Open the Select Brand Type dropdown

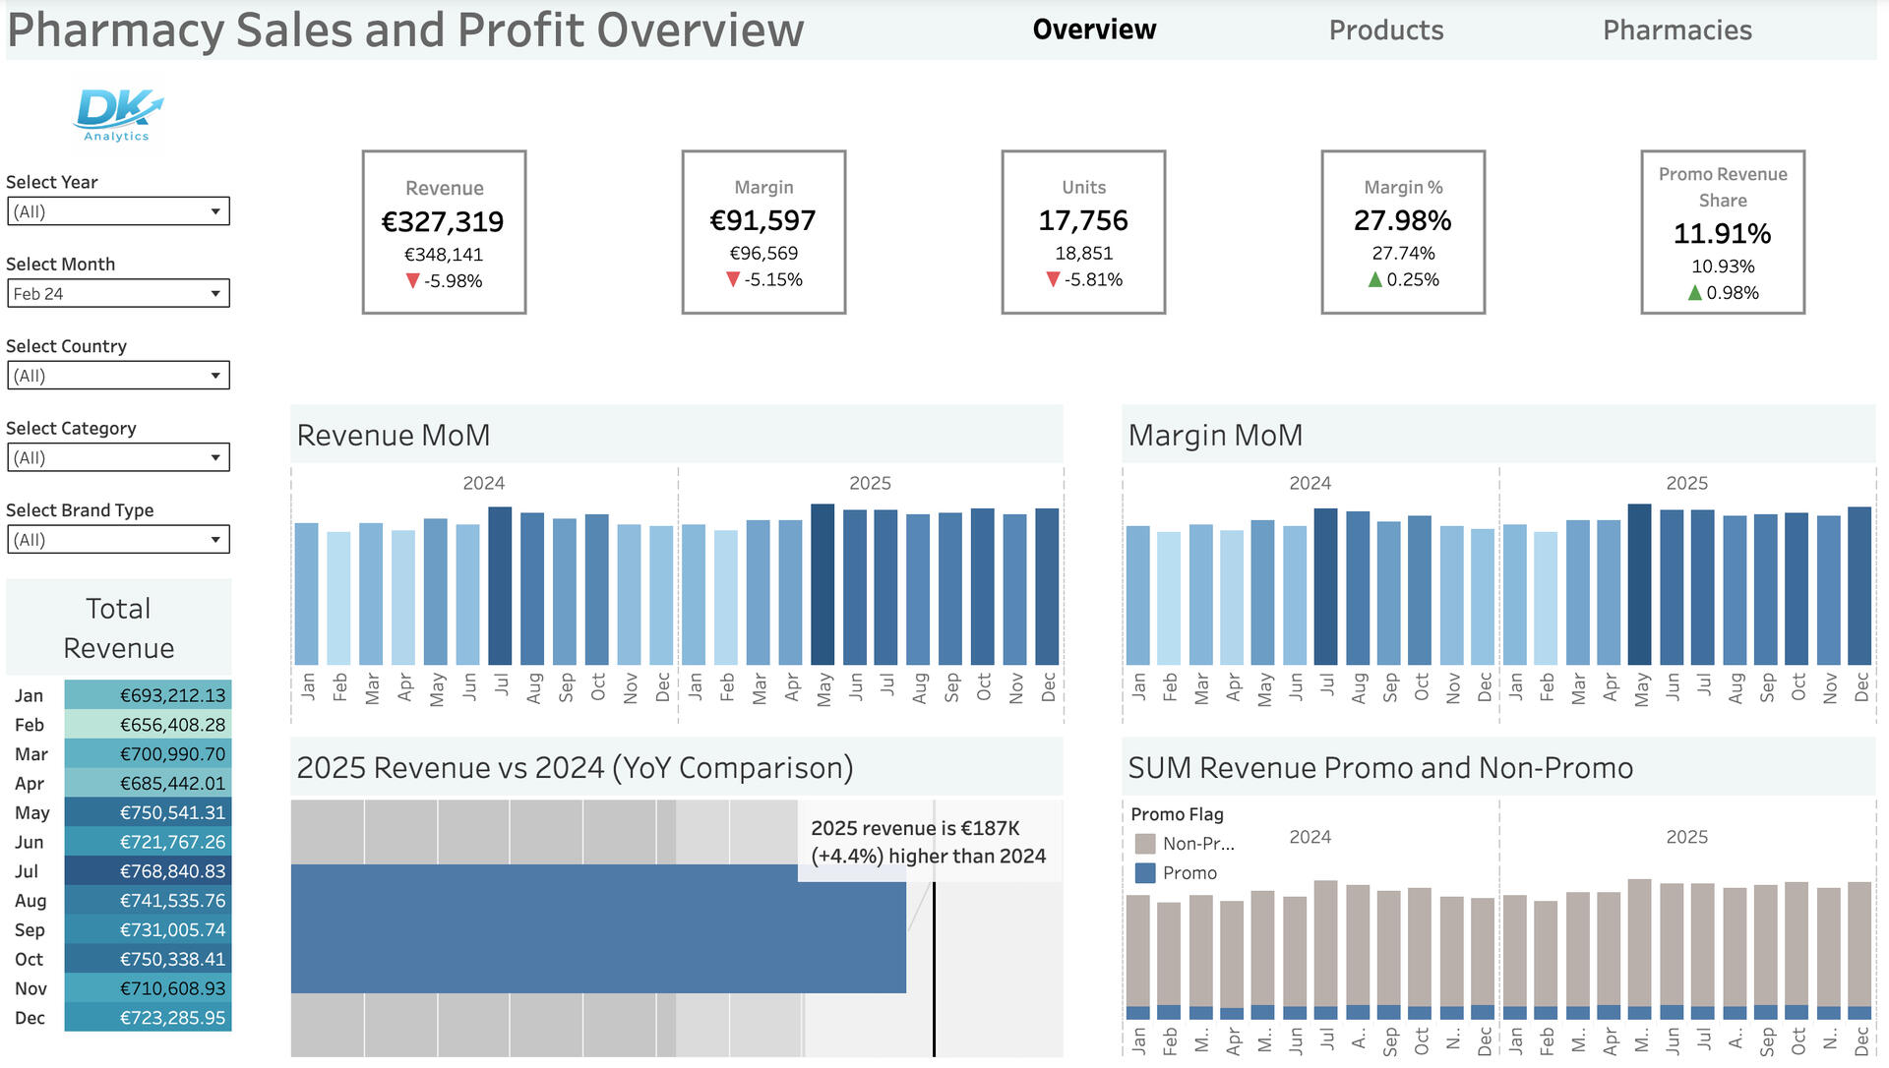pyautogui.click(x=118, y=538)
